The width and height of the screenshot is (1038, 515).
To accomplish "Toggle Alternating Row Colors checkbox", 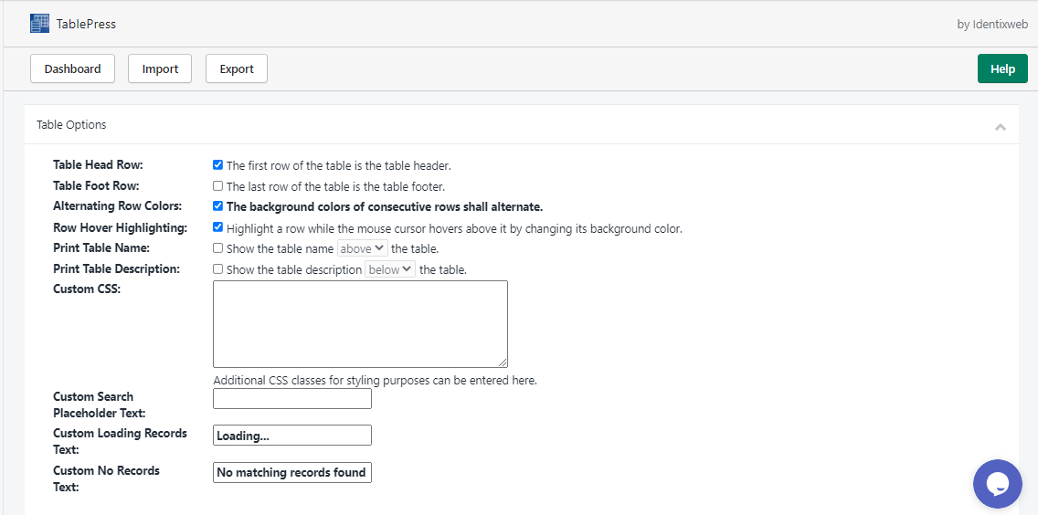I will tap(217, 206).
